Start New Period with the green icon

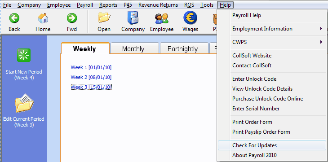[x=24, y=55]
